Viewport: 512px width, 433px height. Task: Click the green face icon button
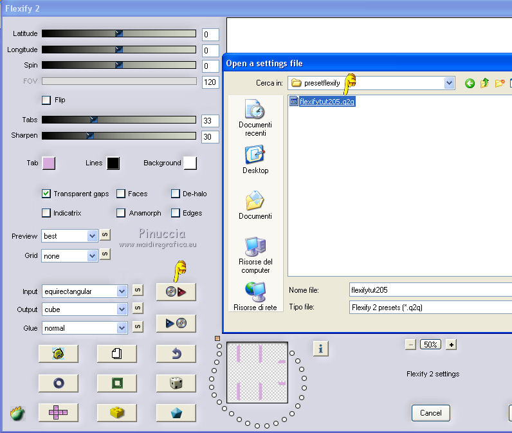pos(59,354)
